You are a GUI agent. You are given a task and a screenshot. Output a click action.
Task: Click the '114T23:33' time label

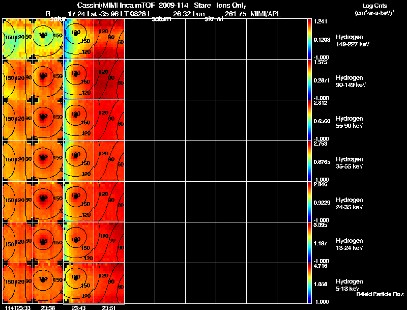point(17,307)
